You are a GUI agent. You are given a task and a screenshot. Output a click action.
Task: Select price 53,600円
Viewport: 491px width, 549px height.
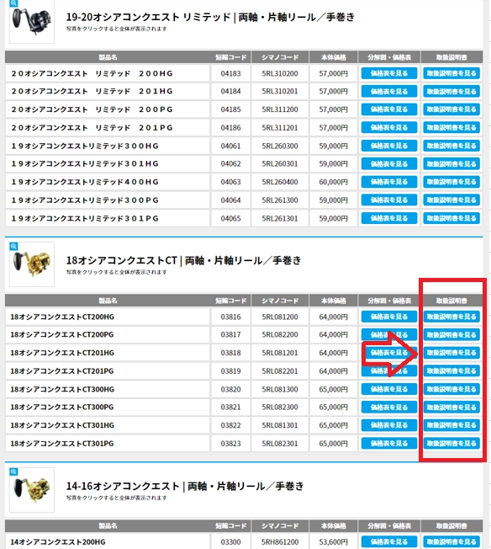point(333,542)
